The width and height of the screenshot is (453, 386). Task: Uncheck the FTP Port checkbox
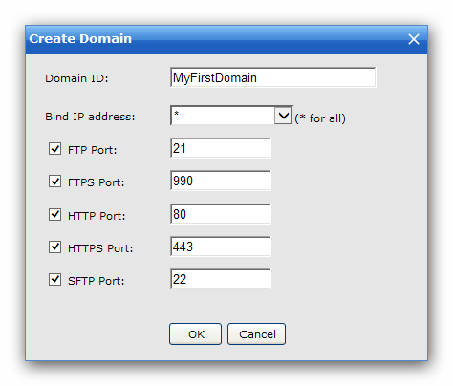54,148
